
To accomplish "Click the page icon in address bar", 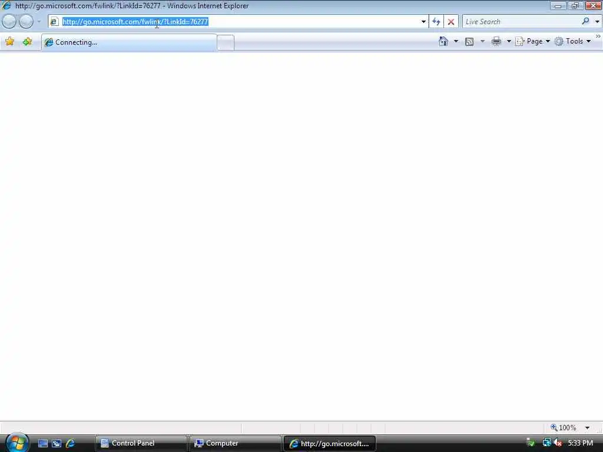I will click(x=54, y=22).
